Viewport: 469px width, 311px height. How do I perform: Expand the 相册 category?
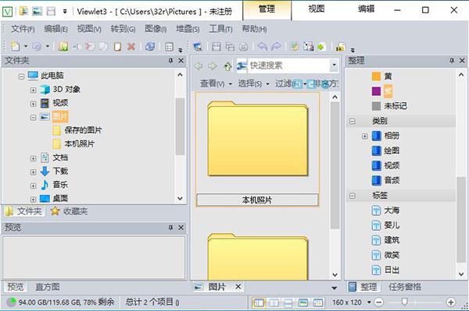point(364,136)
